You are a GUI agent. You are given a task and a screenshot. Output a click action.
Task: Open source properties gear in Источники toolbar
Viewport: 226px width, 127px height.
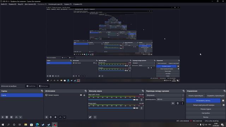(55, 117)
